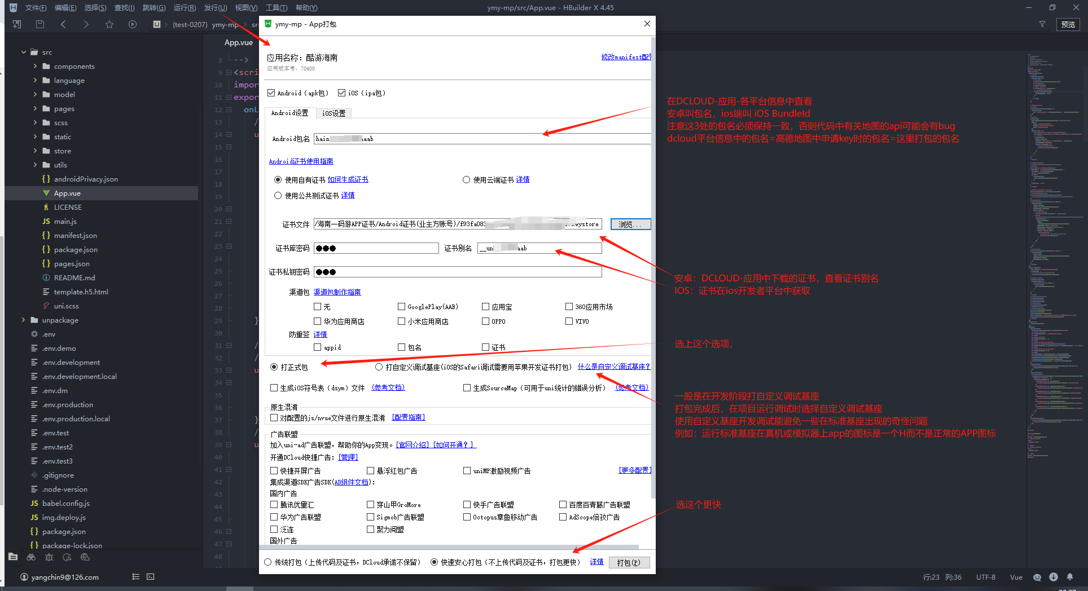The width and height of the screenshot is (1088, 591).
Task: Expand the static folder
Action: coord(35,136)
